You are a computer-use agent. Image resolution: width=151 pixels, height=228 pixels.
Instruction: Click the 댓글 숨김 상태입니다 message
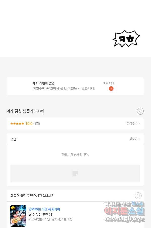point(75,155)
